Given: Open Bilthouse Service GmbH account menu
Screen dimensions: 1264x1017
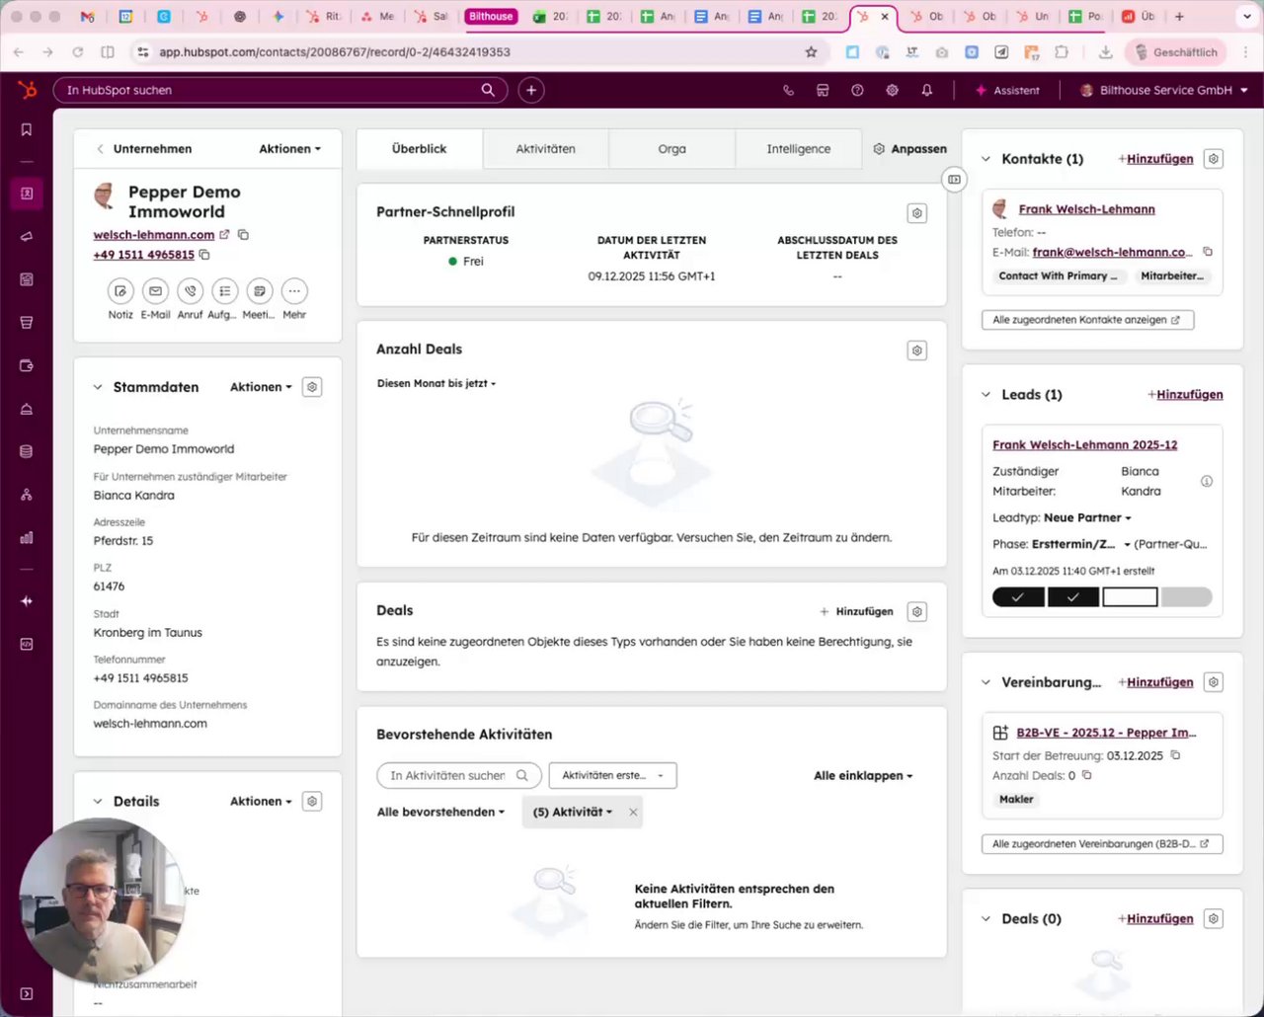Looking at the screenshot, I should pos(1164,90).
